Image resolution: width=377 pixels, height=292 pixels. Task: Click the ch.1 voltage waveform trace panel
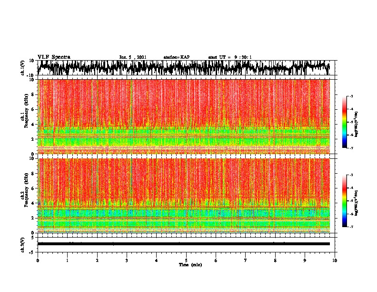186,68
